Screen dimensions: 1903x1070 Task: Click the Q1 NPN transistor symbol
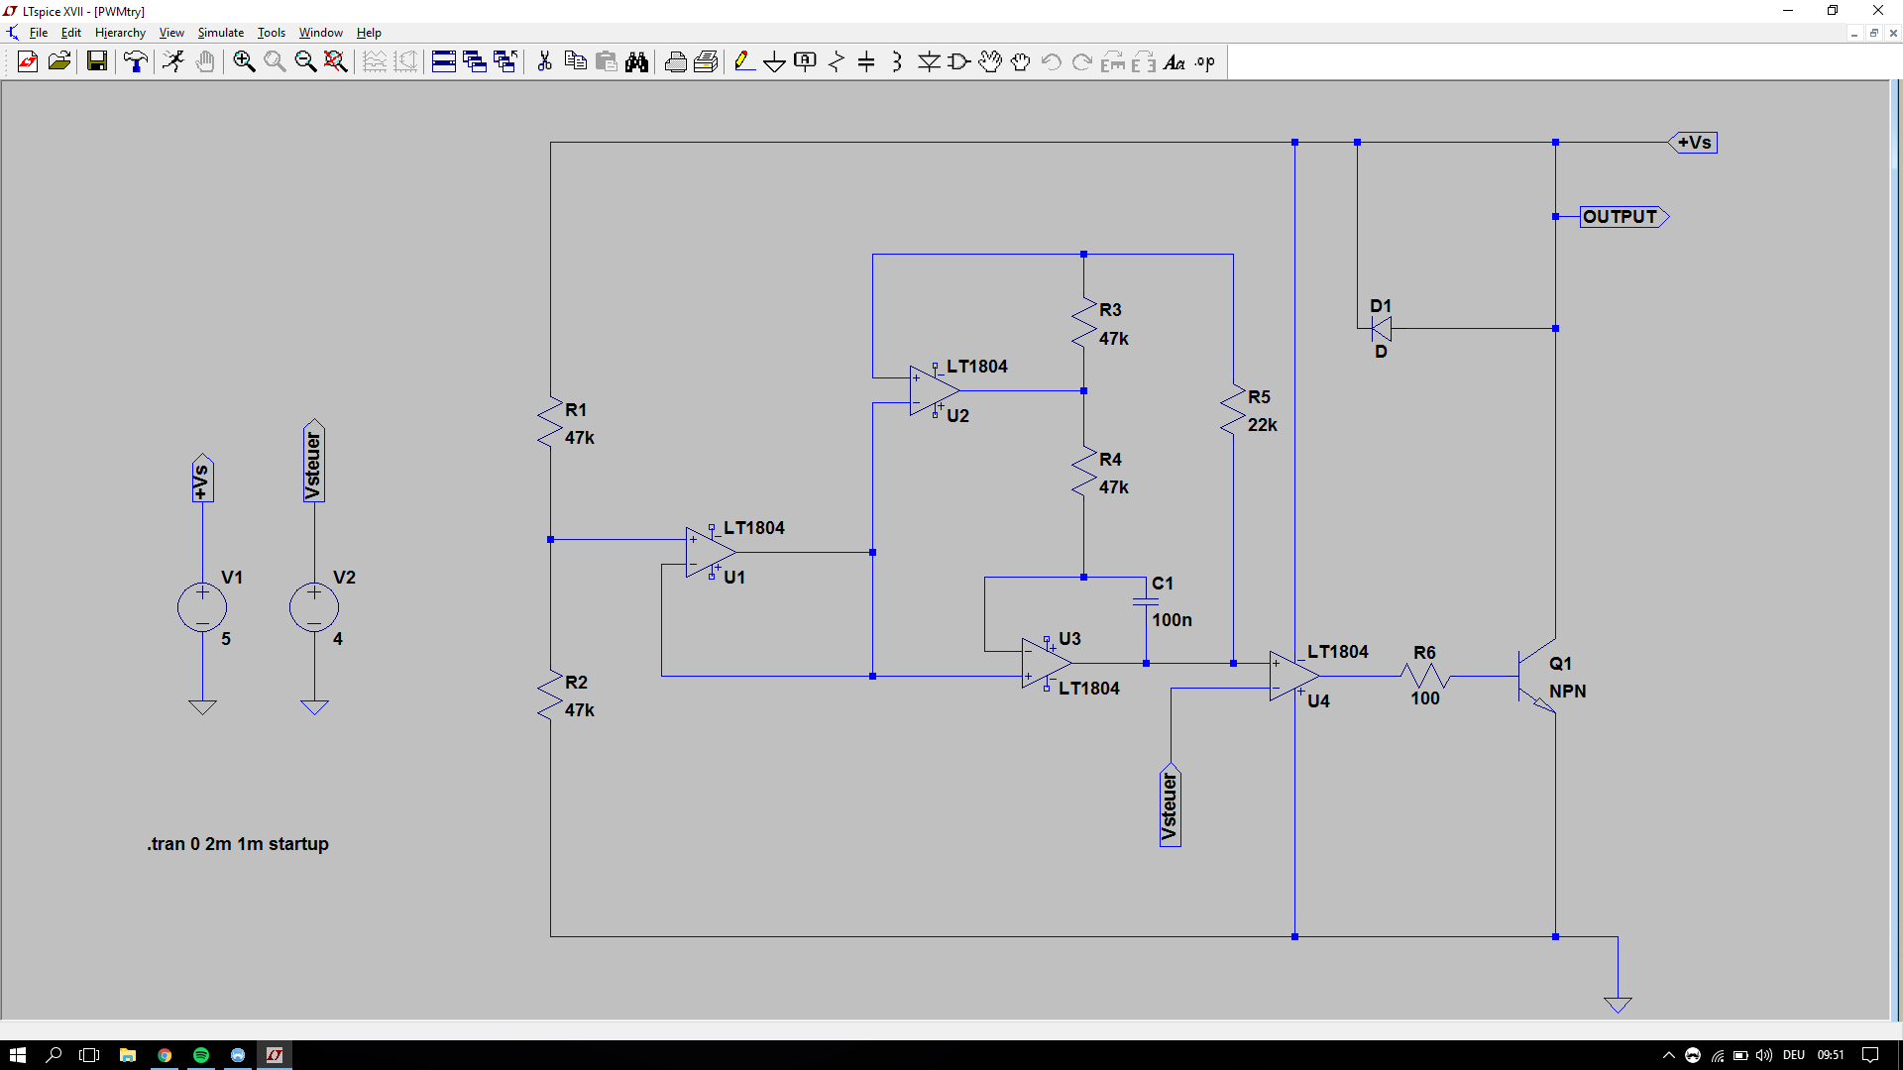(1537, 676)
